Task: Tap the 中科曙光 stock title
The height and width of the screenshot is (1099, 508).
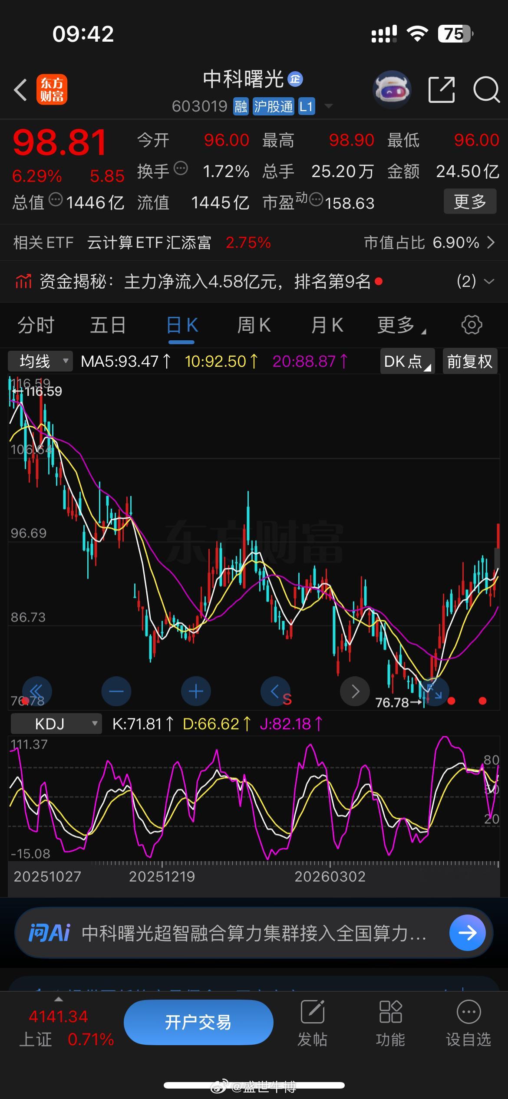Action: point(243,79)
